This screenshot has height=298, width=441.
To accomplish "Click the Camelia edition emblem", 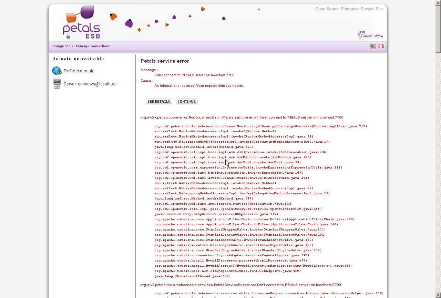I will point(370,35).
